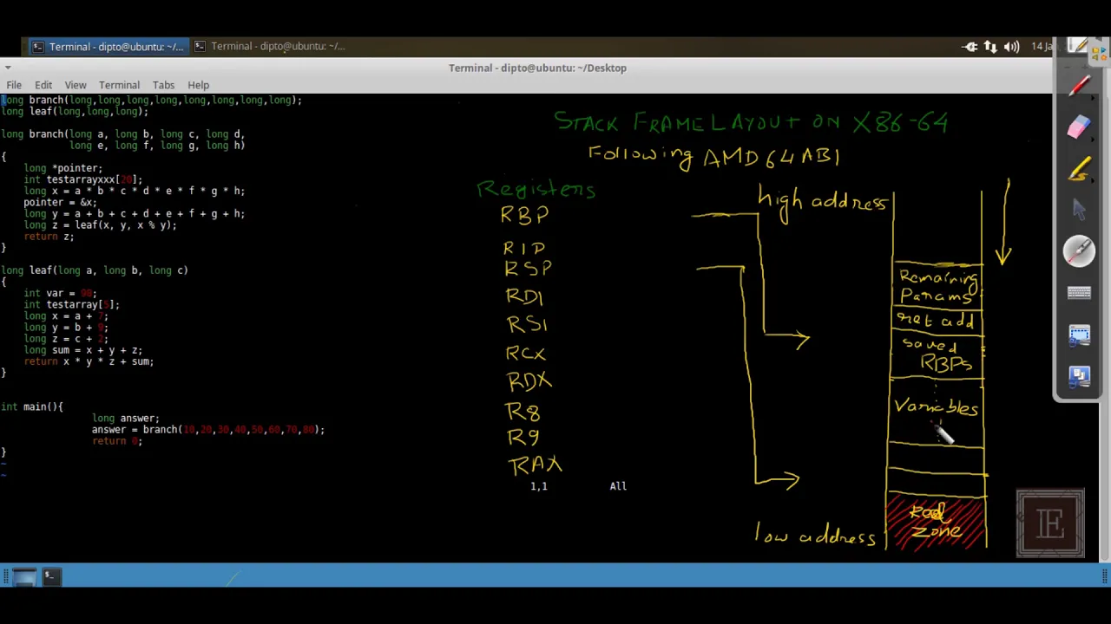Click the line 'pointer = &x;'
1111x624 pixels.
(60, 202)
